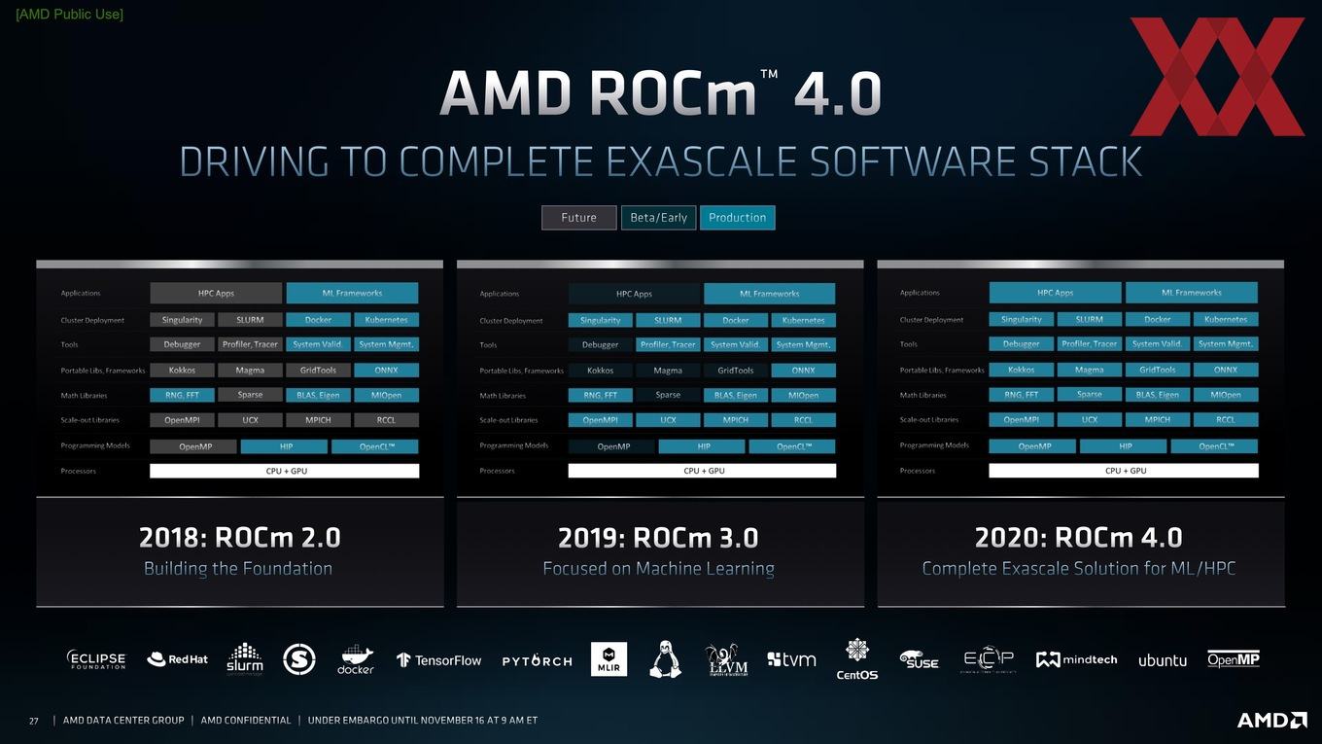Click the mindtech logo
Image resolution: width=1322 pixels, height=744 pixels.
pos(1076,659)
